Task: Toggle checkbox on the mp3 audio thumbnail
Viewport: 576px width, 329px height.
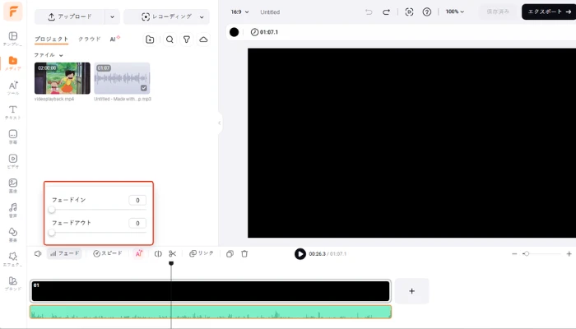Action: pos(144,88)
